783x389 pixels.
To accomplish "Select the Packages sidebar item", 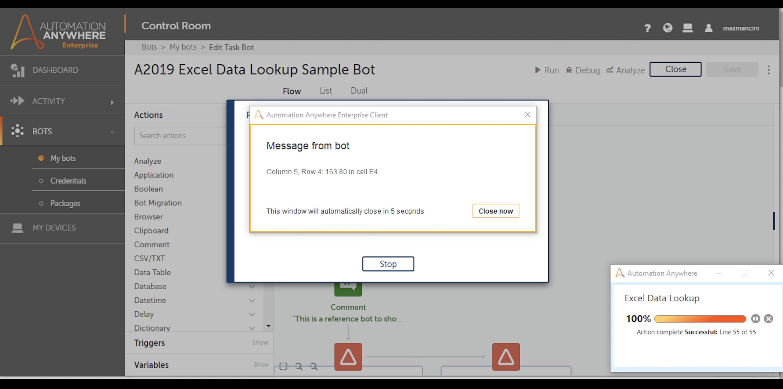I will pyautogui.click(x=65, y=203).
